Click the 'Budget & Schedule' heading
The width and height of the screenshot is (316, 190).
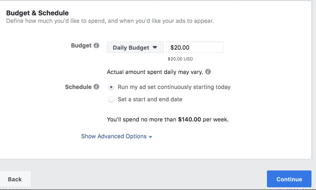[37, 13]
